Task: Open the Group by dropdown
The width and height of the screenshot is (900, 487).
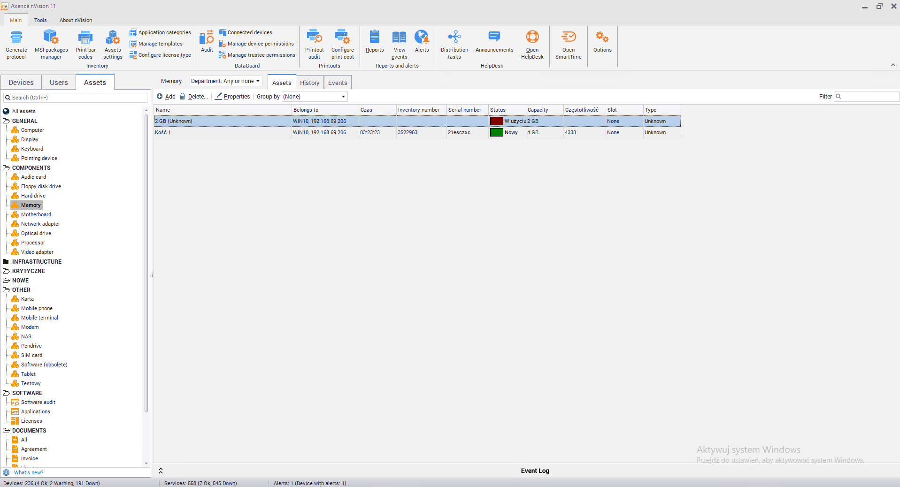Action: pyautogui.click(x=315, y=97)
